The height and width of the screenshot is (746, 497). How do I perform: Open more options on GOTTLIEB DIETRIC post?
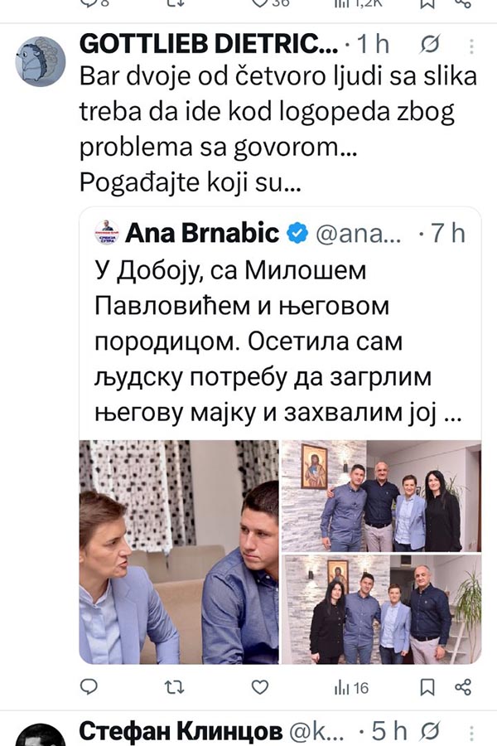tap(471, 46)
